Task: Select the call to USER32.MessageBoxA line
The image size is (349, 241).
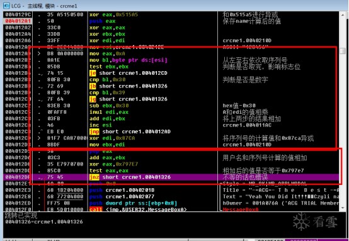Action: coord(138,209)
